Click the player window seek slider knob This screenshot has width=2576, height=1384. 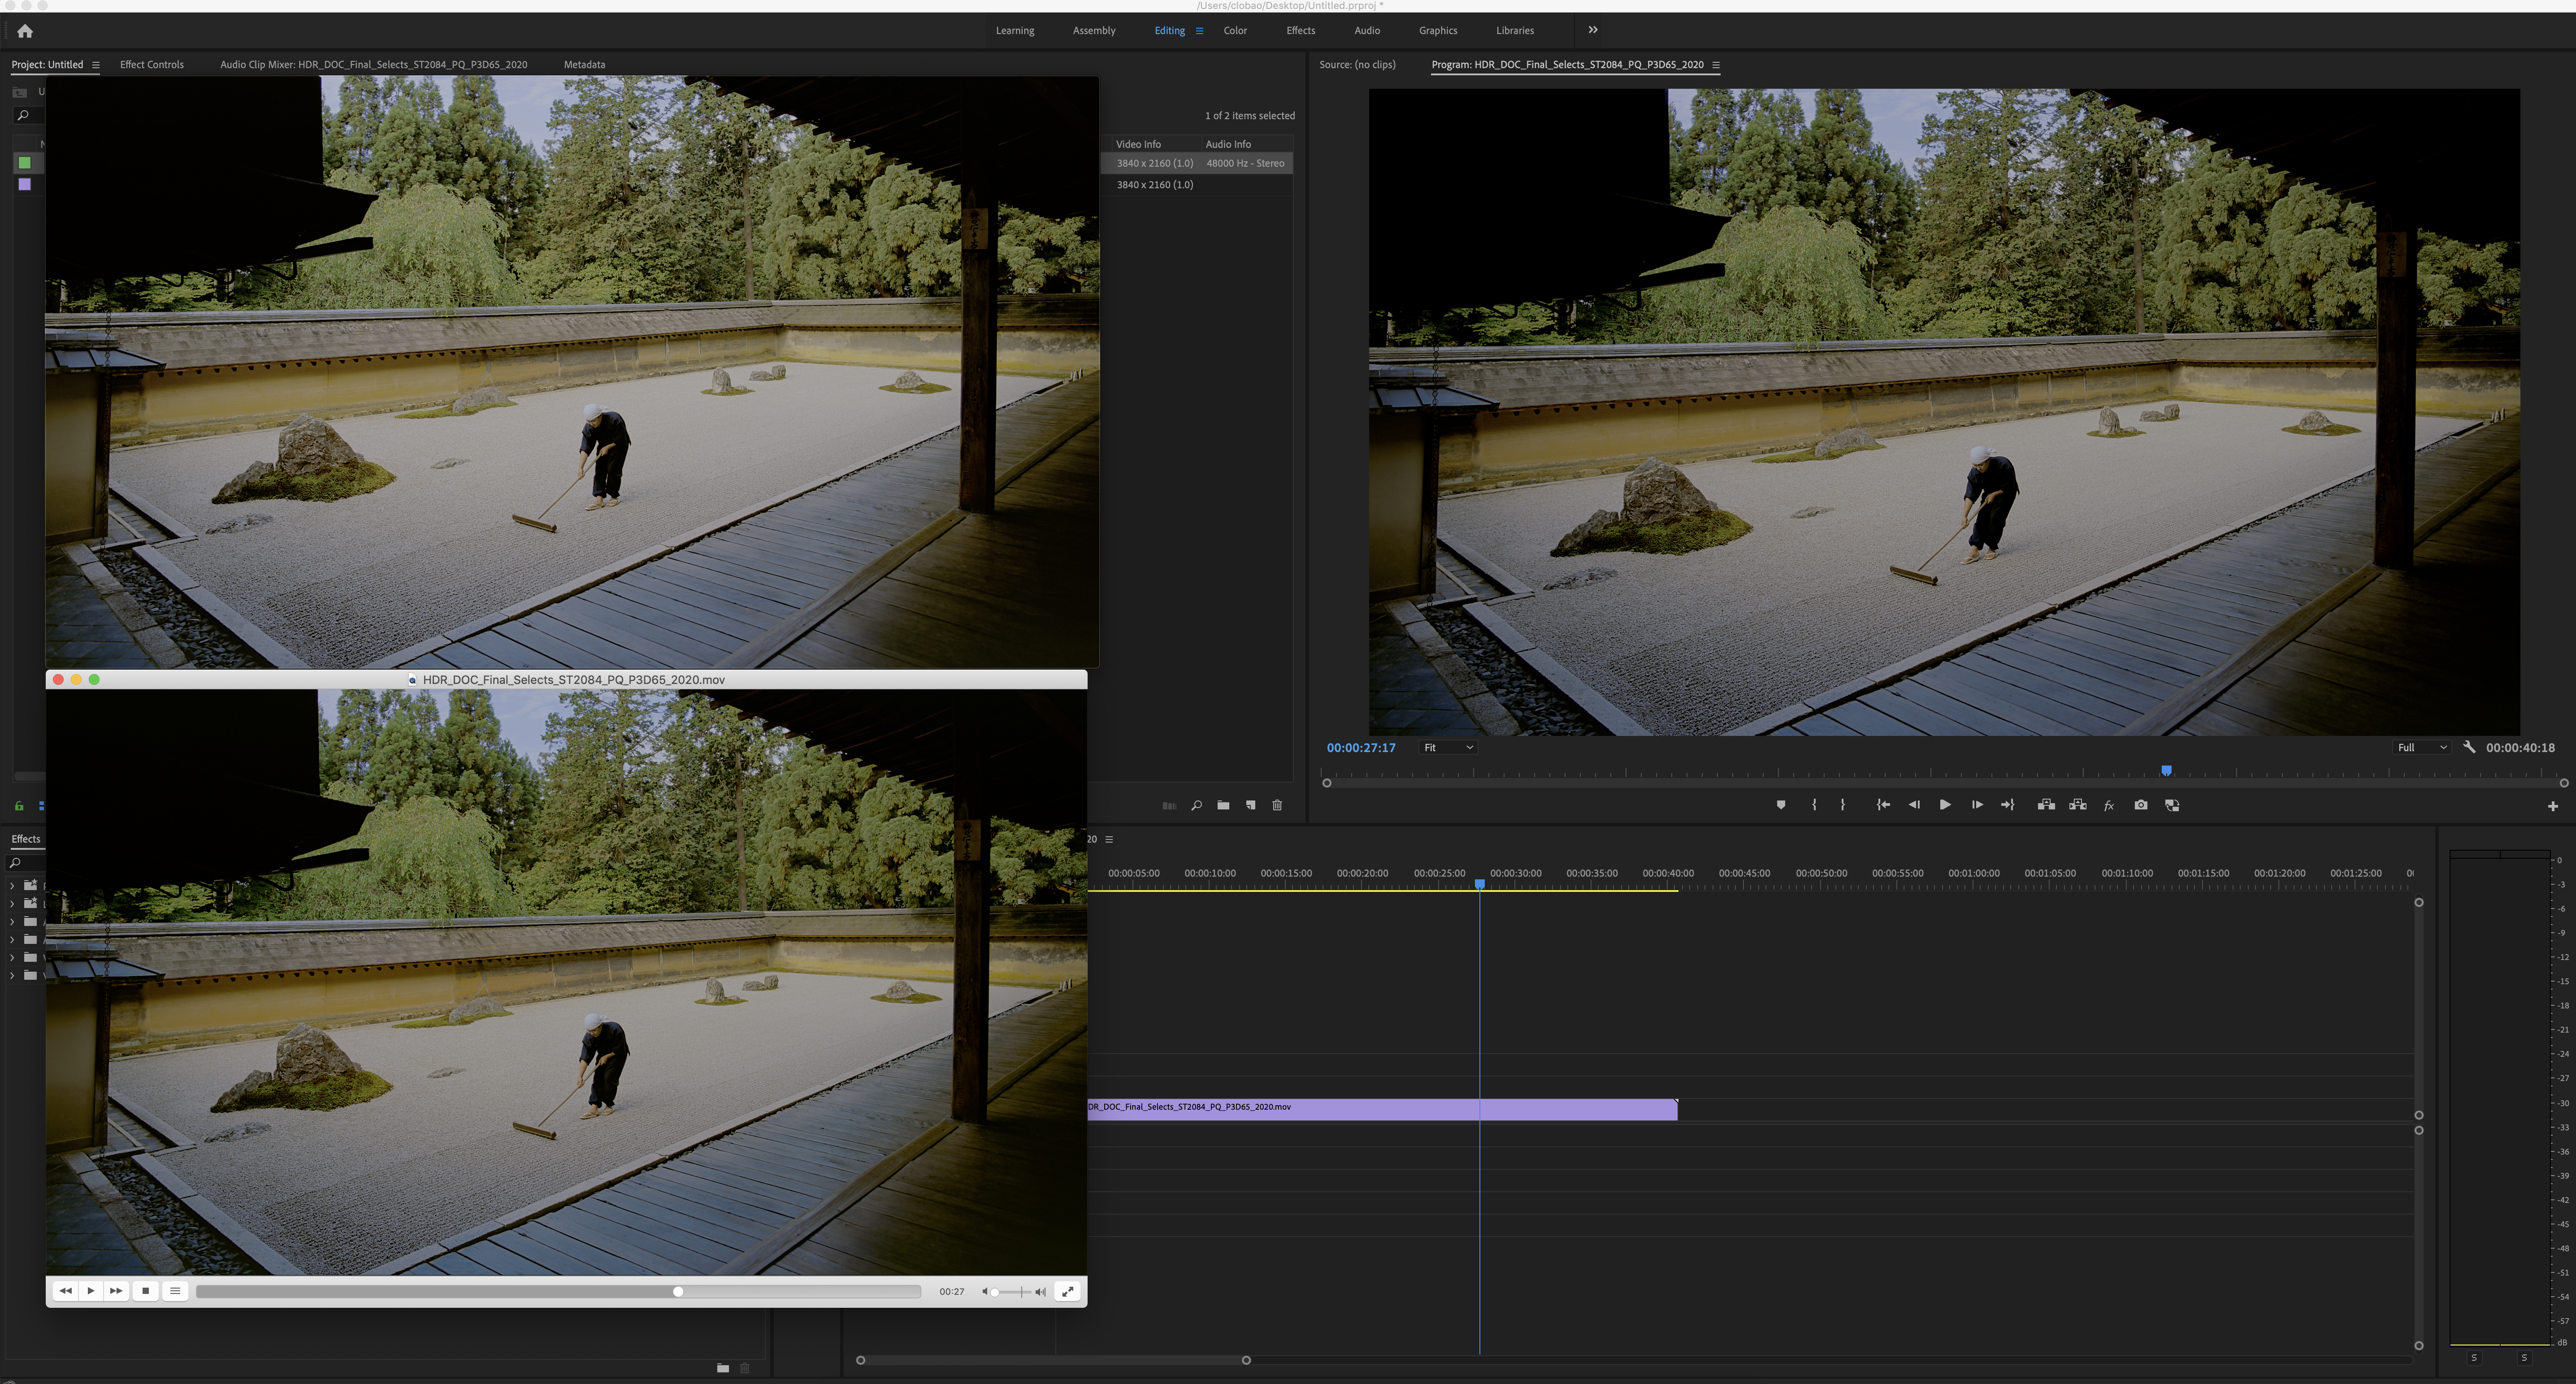[678, 1292]
